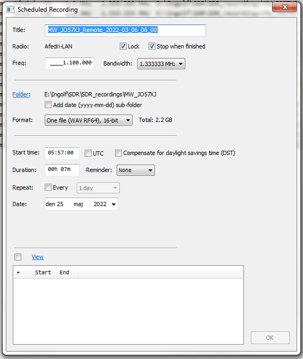Image resolution: width=303 pixels, height=359 pixels.
Task: Select the month maj in Date field
Action: tap(78, 204)
